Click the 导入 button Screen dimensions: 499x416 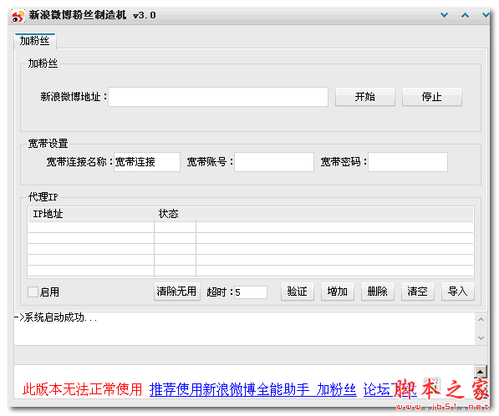pyautogui.click(x=458, y=292)
